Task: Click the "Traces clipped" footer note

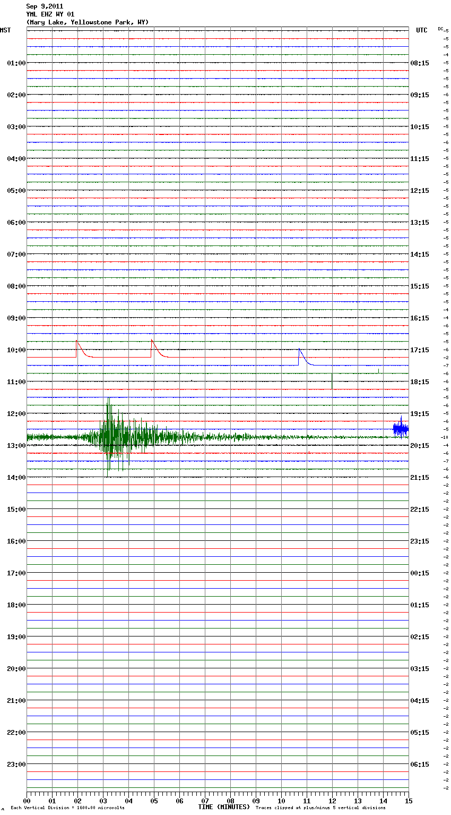Action: point(320,808)
